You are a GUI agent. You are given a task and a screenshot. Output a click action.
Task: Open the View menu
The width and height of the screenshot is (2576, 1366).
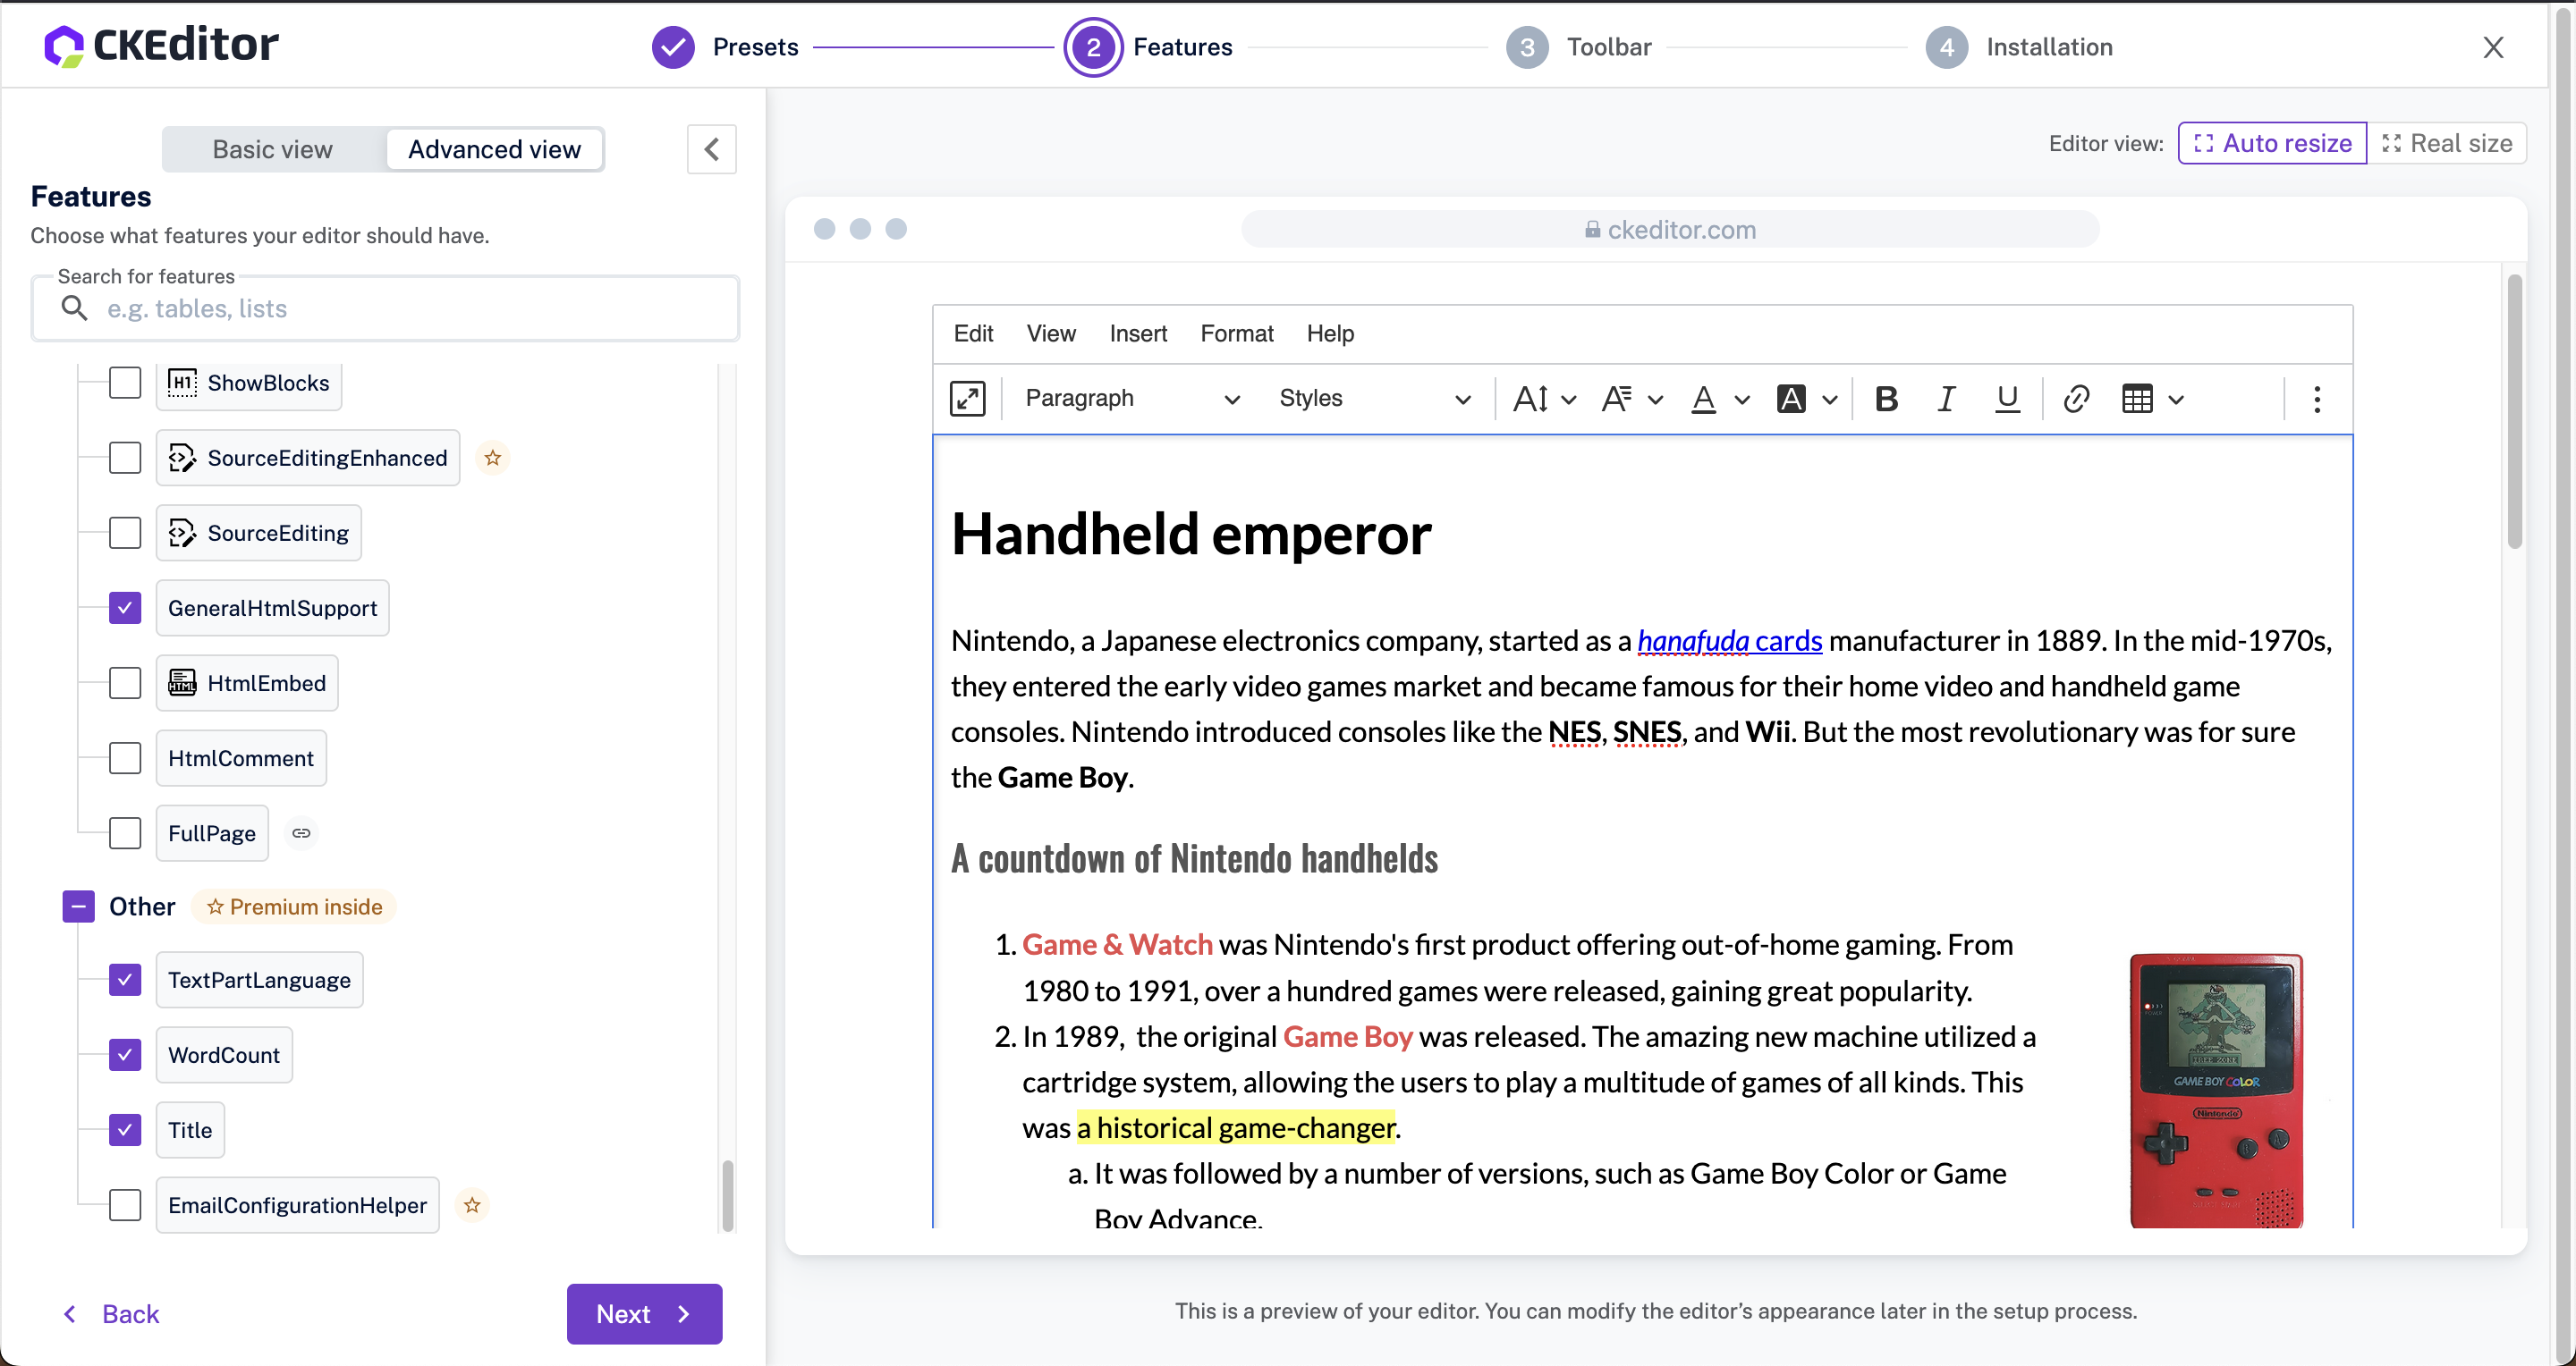tap(1051, 333)
